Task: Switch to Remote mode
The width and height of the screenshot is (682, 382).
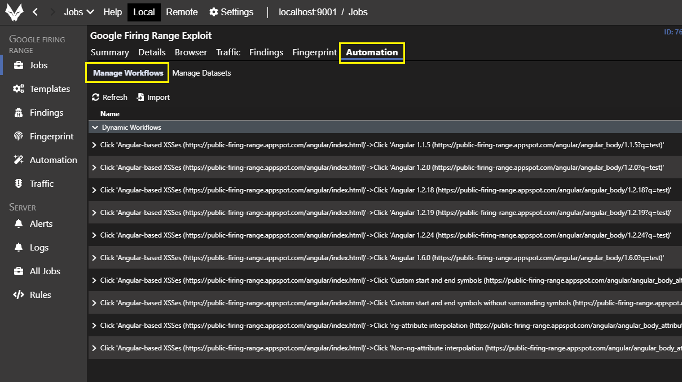Action: tap(182, 12)
